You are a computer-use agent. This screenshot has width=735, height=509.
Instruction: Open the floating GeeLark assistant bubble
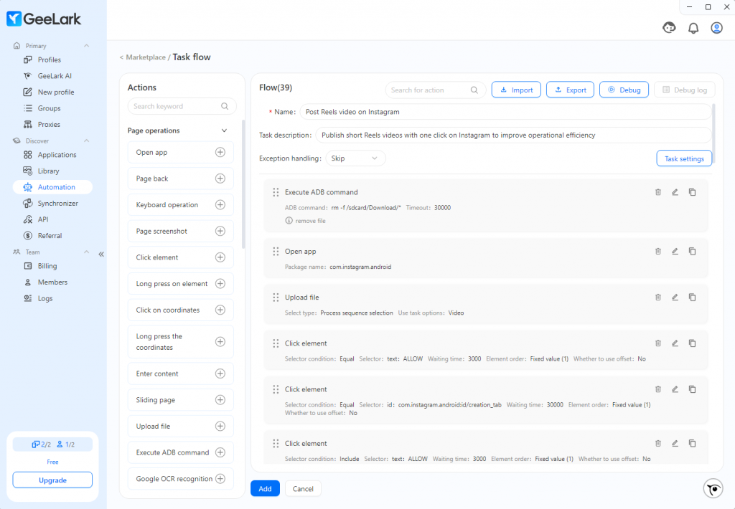tap(713, 489)
